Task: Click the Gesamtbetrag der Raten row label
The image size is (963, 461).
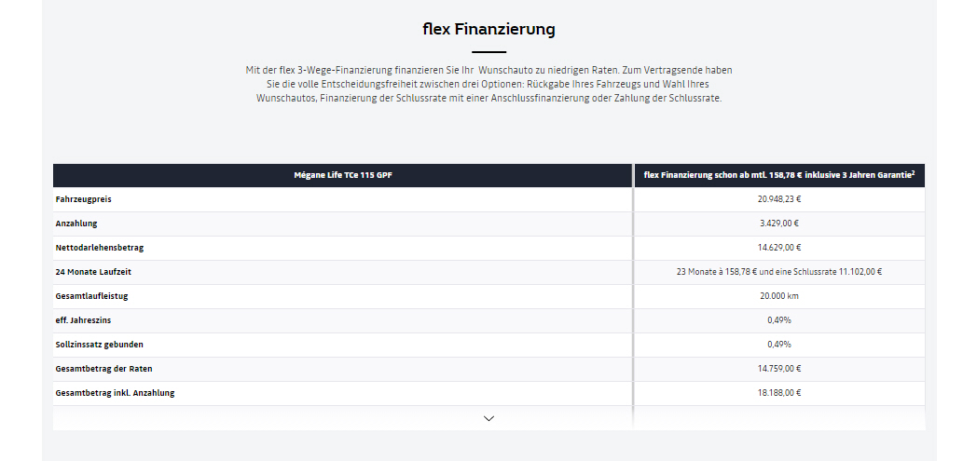Action: [x=103, y=369]
